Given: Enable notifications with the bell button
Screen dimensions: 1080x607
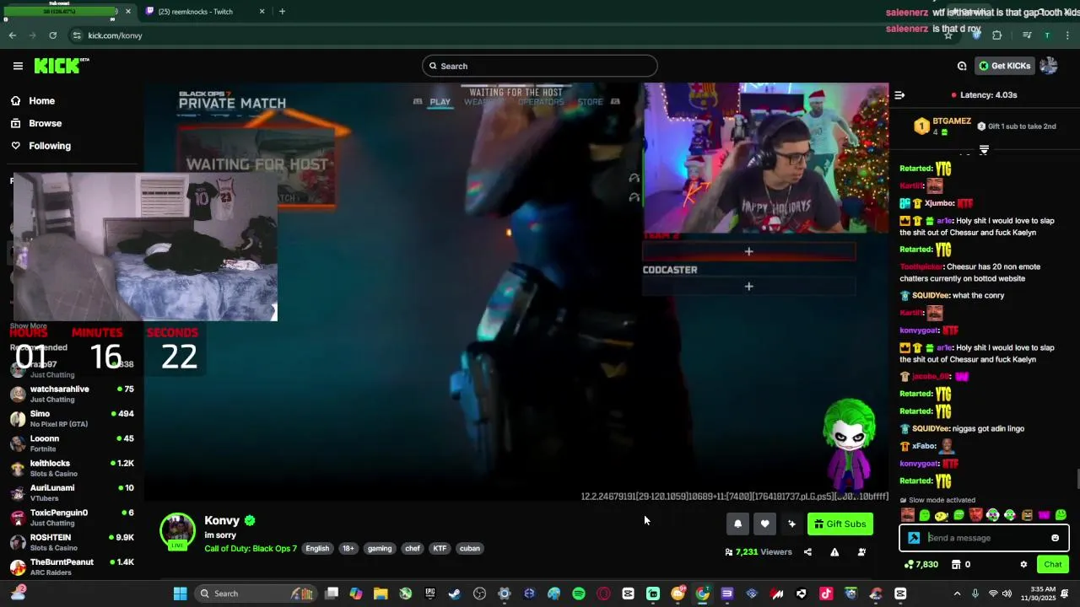Looking at the screenshot, I should (737, 524).
